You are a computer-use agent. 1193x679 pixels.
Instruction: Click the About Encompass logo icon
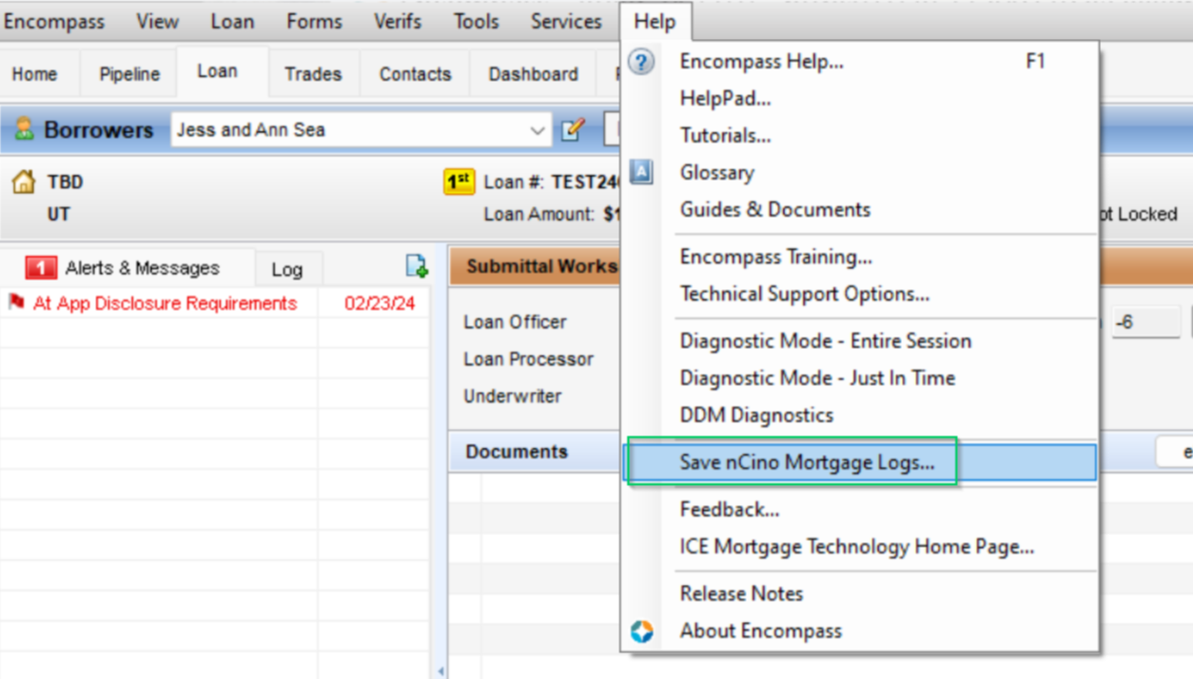coord(642,630)
